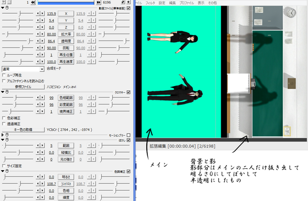Click the 拡大率 parameter button
Image resolution: width=308 pixels, height=201 pixels.
[66, 34]
